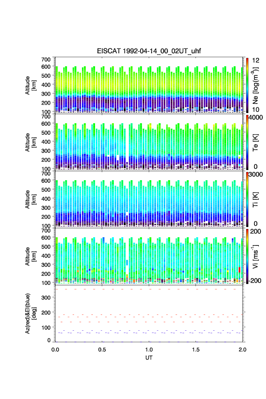The height and width of the screenshot is (399, 266).
Task: Click the Vi [ms-1] colorbar label
Action: coord(255,256)
